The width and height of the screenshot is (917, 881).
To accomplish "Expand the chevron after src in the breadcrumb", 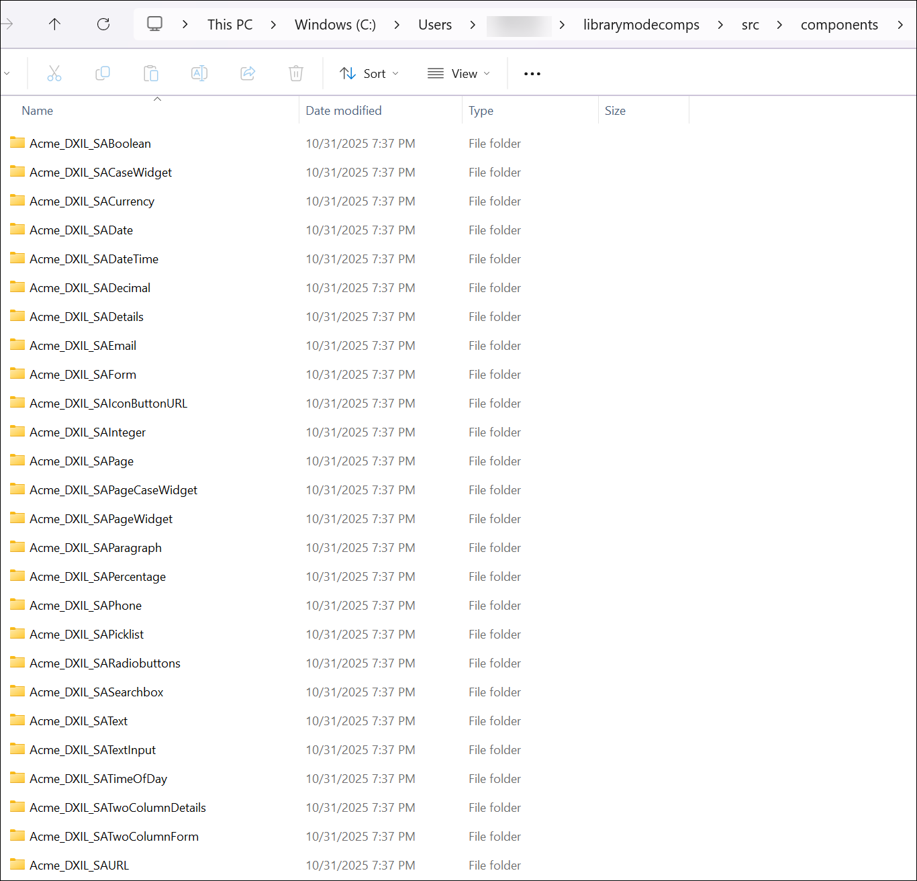I will coord(779,24).
